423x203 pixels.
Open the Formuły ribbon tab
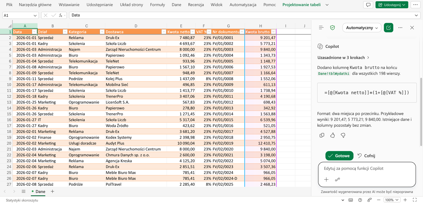[x=157, y=5]
